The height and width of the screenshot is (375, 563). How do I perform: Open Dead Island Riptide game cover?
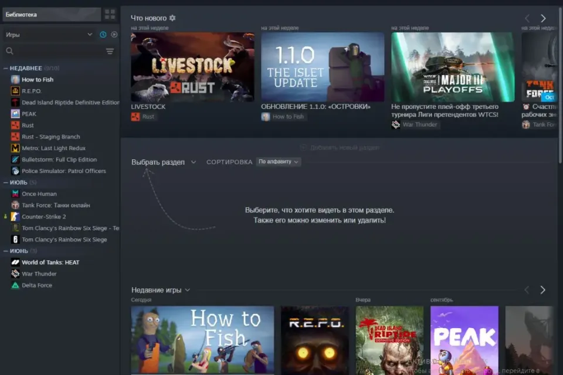[x=389, y=340]
